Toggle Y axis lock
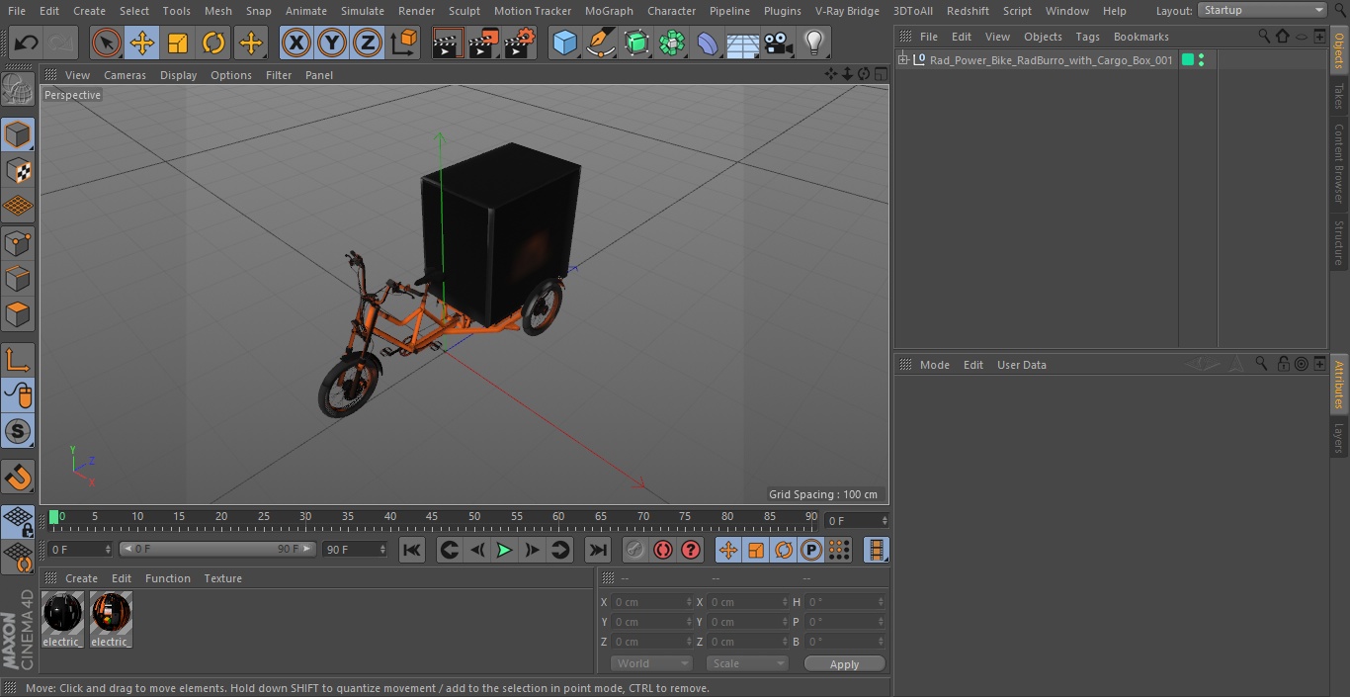 click(332, 44)
